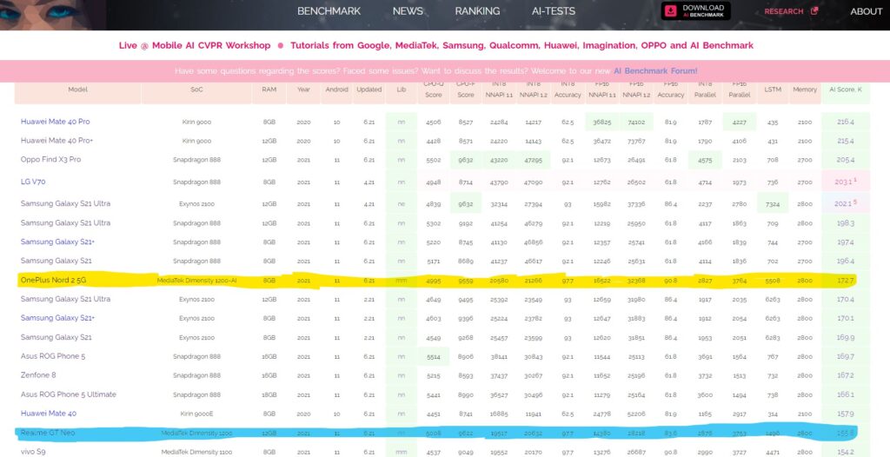
Task: Click the AI score 205.4
Action: [x=845, y=160]
